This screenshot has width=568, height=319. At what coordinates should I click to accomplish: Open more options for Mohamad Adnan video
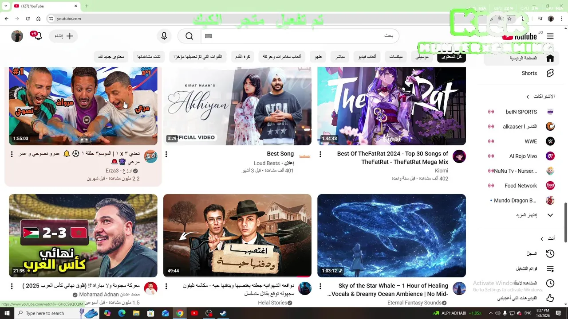click(12, 286)
